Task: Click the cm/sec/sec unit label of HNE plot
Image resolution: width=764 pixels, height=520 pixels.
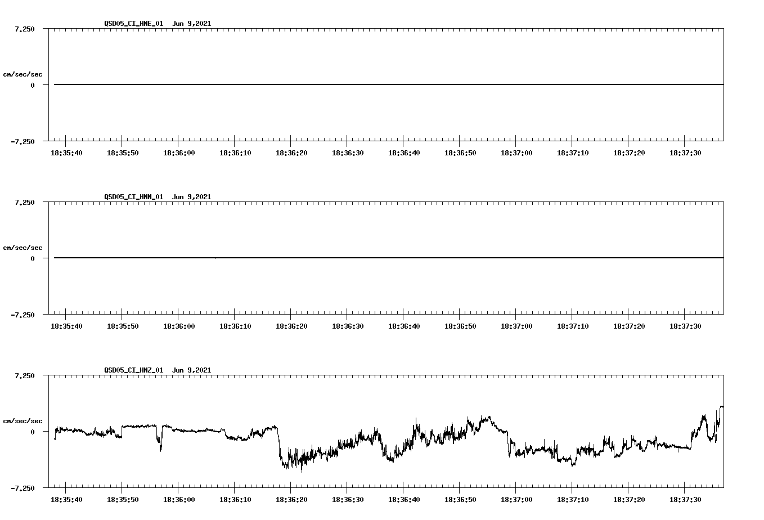Action: [x=23, y=74]
